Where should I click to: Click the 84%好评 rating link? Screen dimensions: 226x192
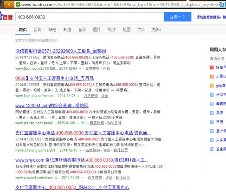[114, 123]
